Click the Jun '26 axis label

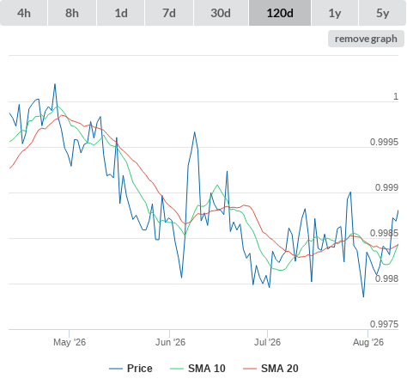(x=170, y=342)
